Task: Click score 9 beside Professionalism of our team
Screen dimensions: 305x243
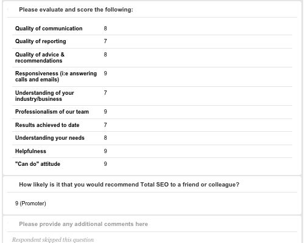Action: tap(105, 112)
